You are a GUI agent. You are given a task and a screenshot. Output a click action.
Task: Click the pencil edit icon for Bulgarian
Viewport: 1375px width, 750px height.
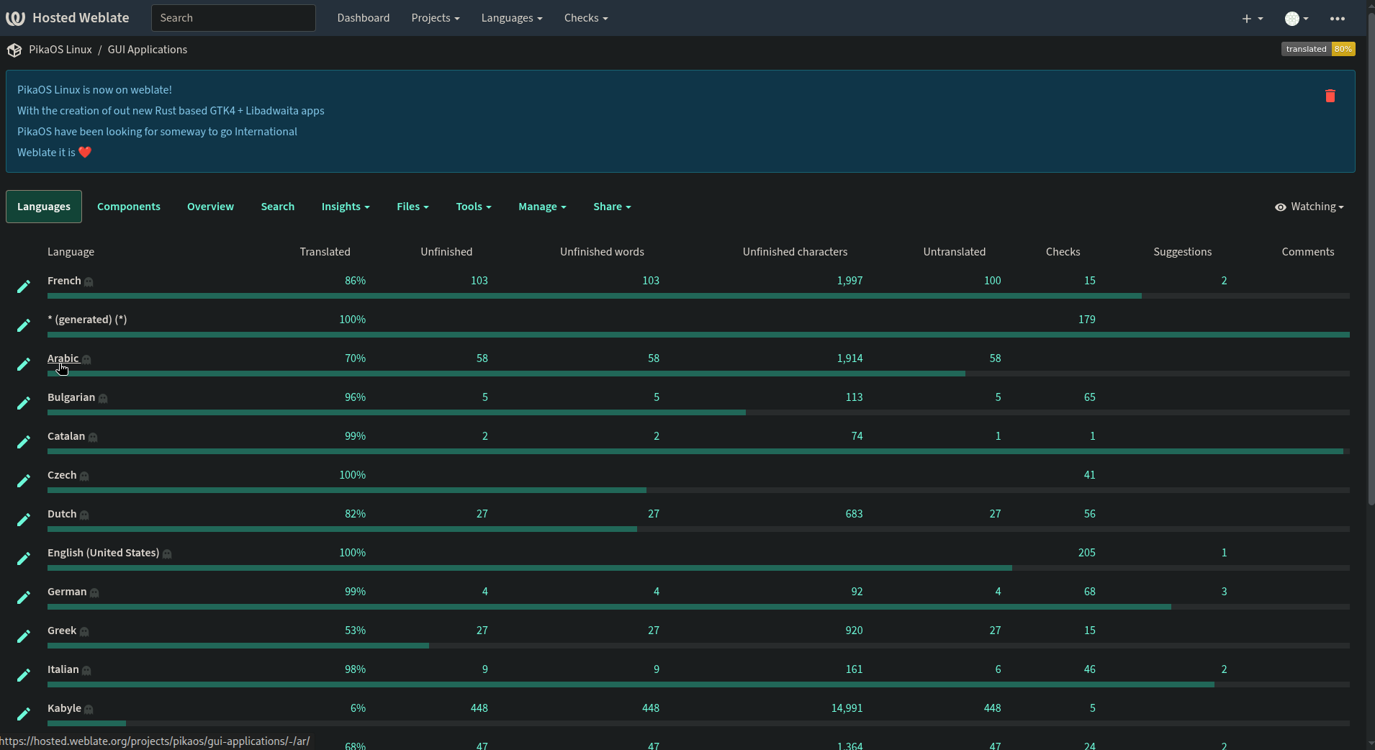click(x=24, y=403)
